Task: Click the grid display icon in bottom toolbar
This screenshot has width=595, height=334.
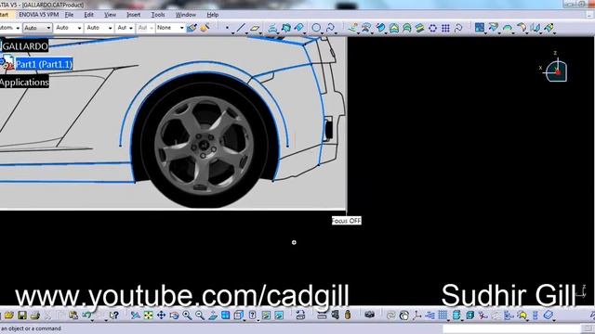Action: click(x=443, y=315)
